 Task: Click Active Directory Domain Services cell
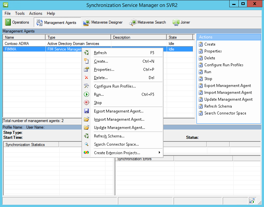(73, 44)
